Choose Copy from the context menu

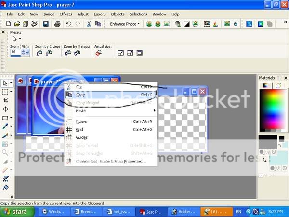pyautogui.click(x=111, y=95)
